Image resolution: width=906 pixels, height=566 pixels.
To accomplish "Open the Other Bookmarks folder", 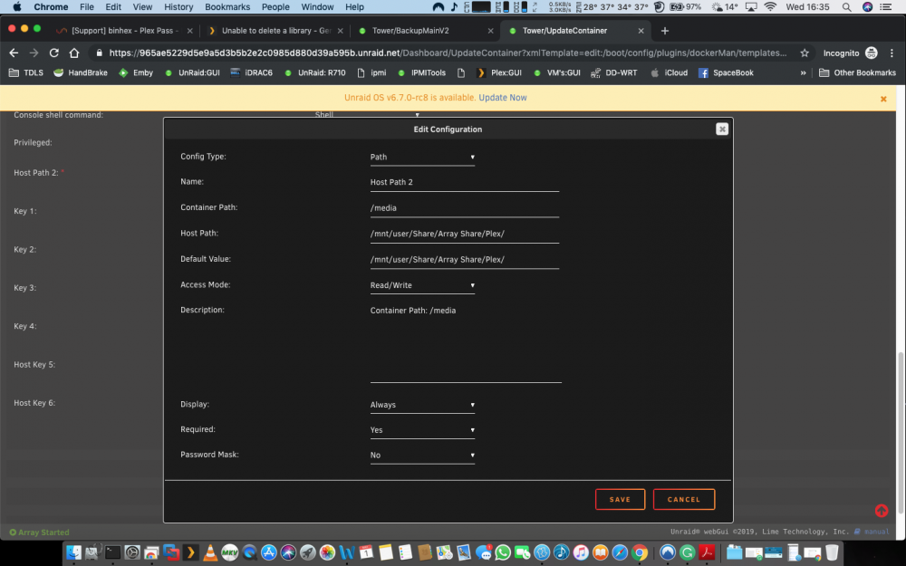I will tap(857, 72).
